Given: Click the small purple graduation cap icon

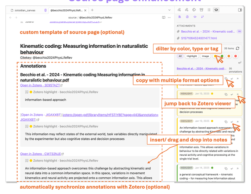Looking at the screenshot, I should click(x=195, y=17).
